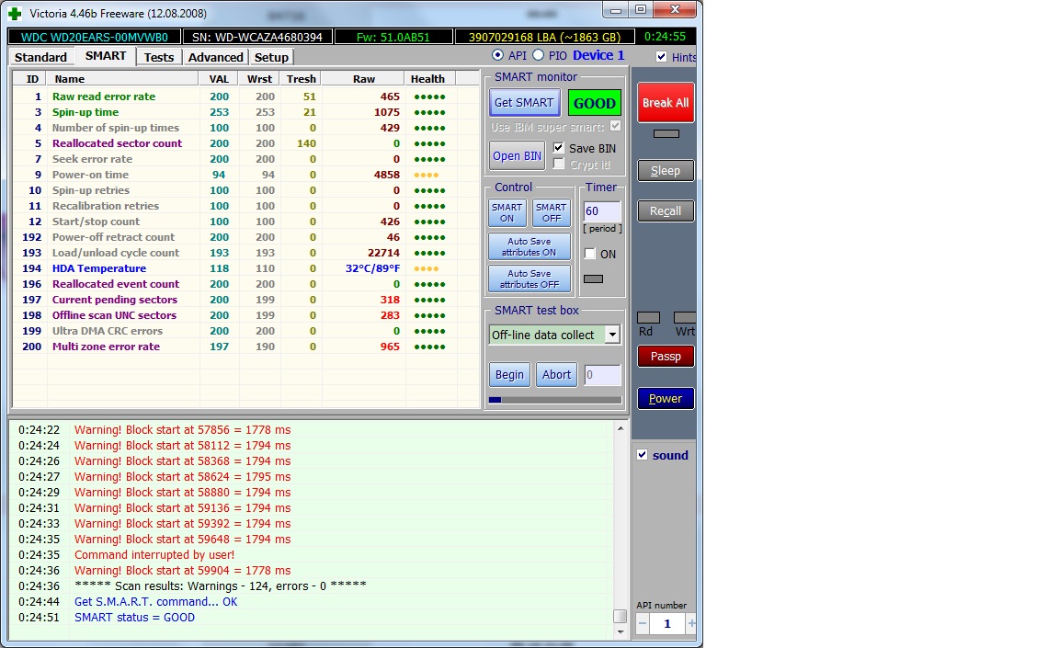
Task: Click the Timer period input field
Action: coord(602,212)
